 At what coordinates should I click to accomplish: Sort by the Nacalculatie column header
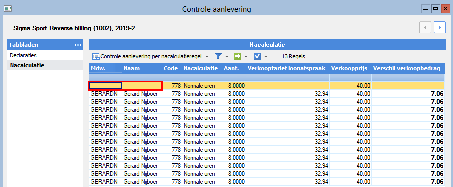[202, 69]
